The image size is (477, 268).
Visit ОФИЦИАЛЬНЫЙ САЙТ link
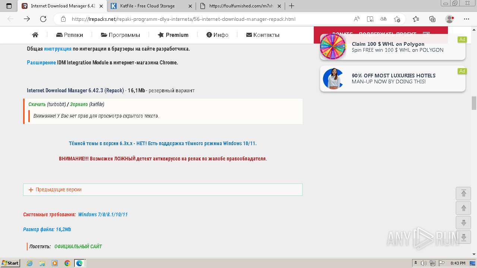(x=78, y=246)
